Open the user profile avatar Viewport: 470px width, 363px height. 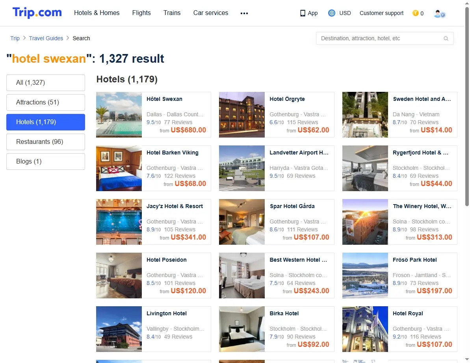pyautogui.click(x=439, y=13)
